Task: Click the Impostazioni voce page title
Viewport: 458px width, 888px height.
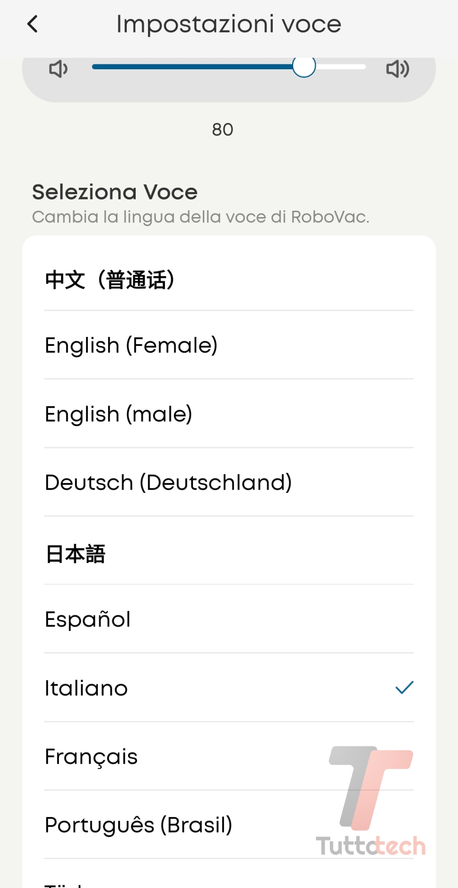Action: point(229,24)
